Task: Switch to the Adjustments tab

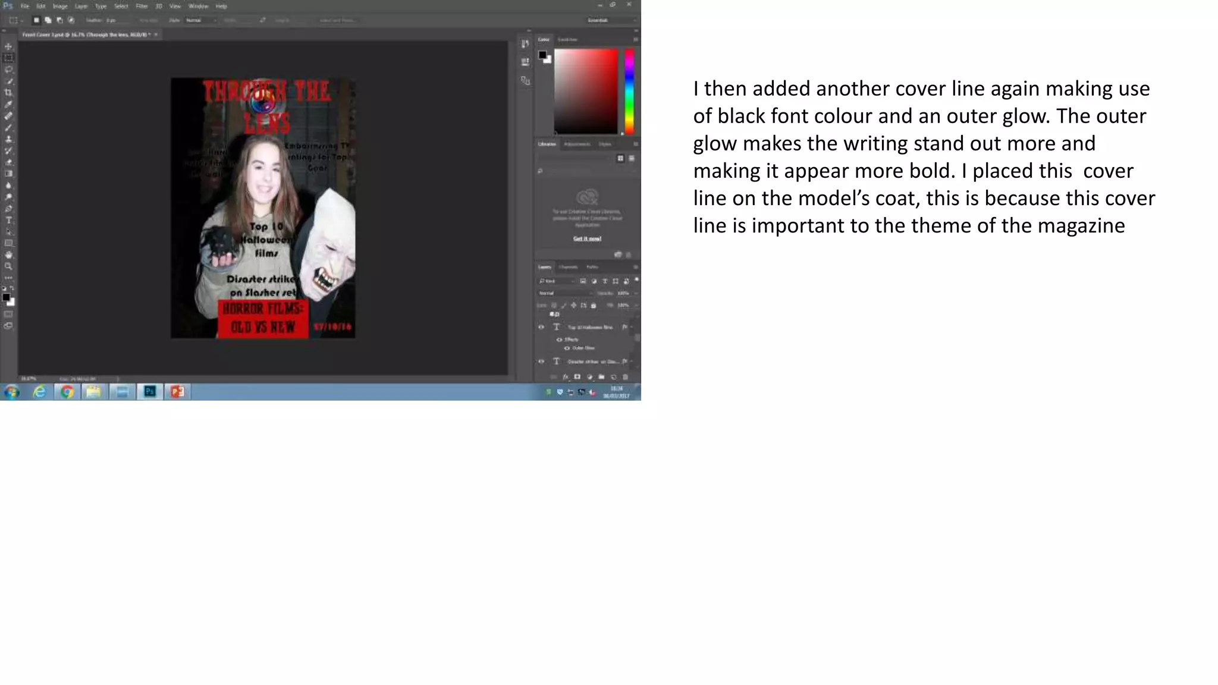Action: click(x=577, y=144)
